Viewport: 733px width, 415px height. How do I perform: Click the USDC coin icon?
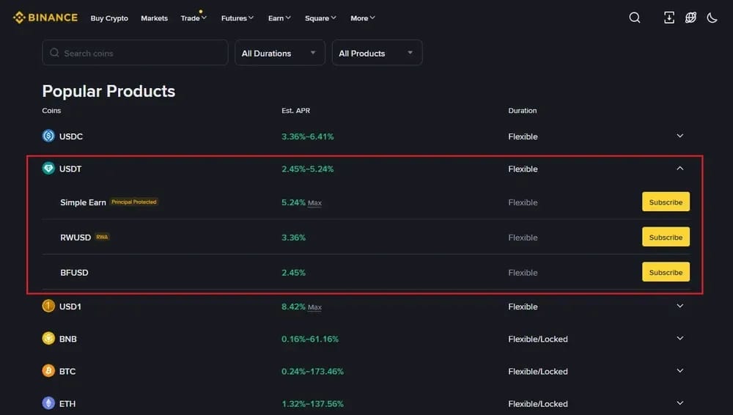click(x=48, y=136)
